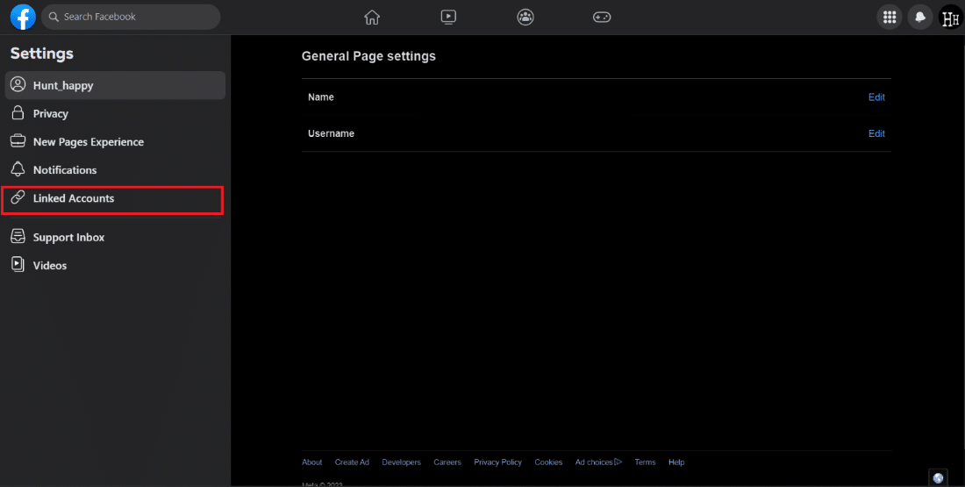Image resolution: width=965 pixels, height=487 pixels.
Task: Click the Privacy lock icon
Action: (18, 113)
